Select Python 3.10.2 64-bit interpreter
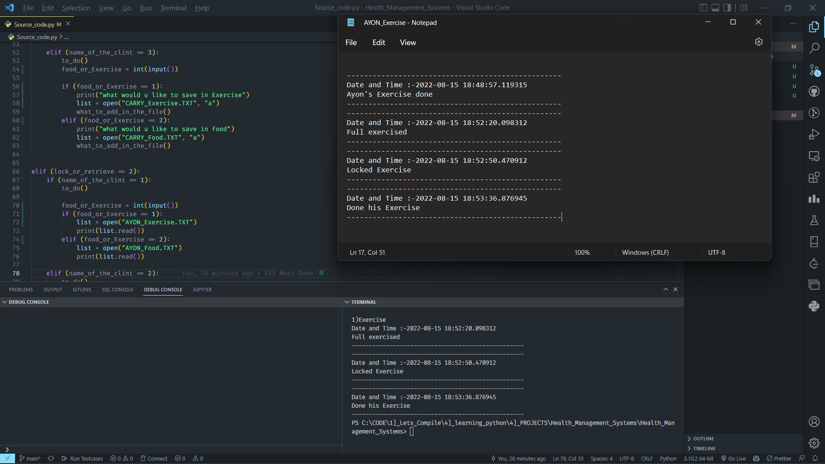Image resolution: width=825 pixels, height=464 pixels. (x=698, y=458)
